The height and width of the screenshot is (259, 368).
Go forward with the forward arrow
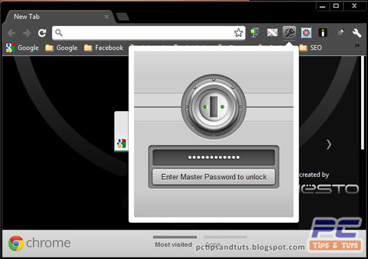click(27, 33)
